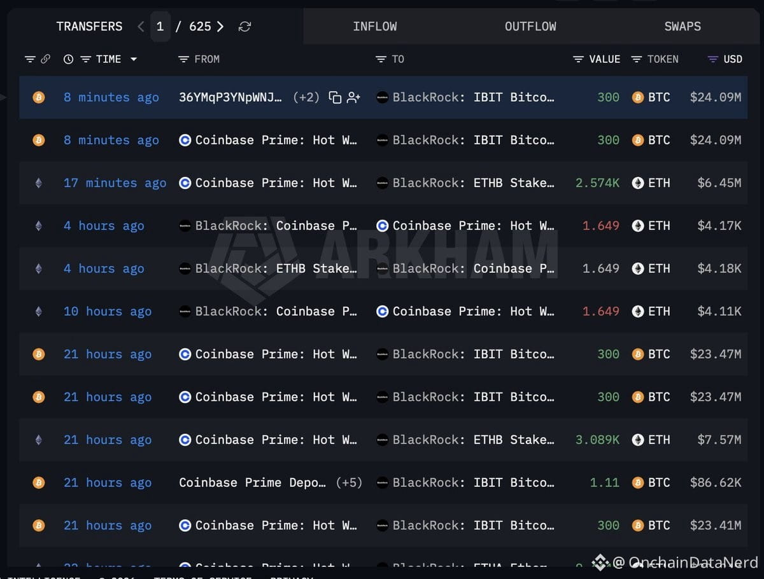Select value 3.089K ETH
The width and height of the screenshot is (764, 579).
click(x=597, y=440)
